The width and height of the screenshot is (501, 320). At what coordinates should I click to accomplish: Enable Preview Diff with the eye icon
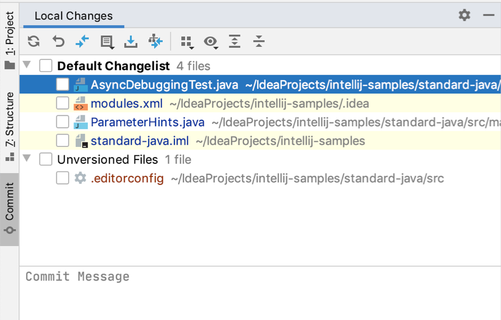click(211, 41)
